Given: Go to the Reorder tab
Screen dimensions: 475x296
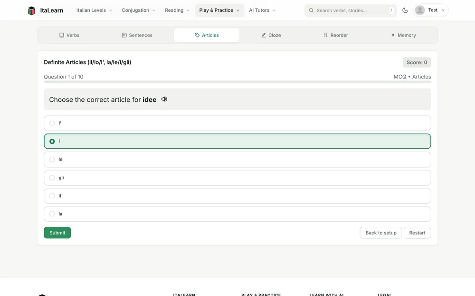Looking at the screenshot, I should (x=336, y=35).
